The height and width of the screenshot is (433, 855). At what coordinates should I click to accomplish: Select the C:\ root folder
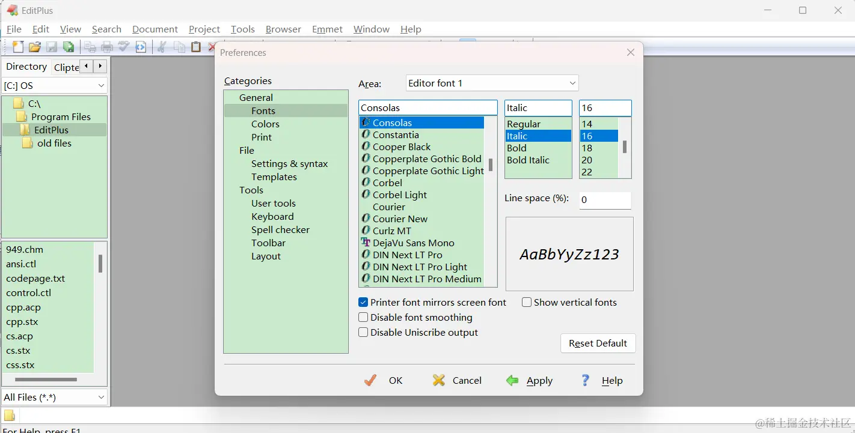click(x=34, y=104)
